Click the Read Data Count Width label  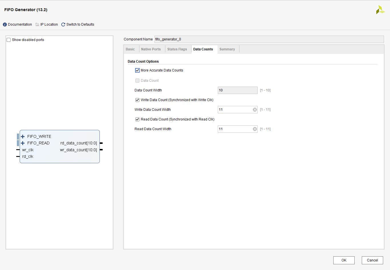point(153,129)
